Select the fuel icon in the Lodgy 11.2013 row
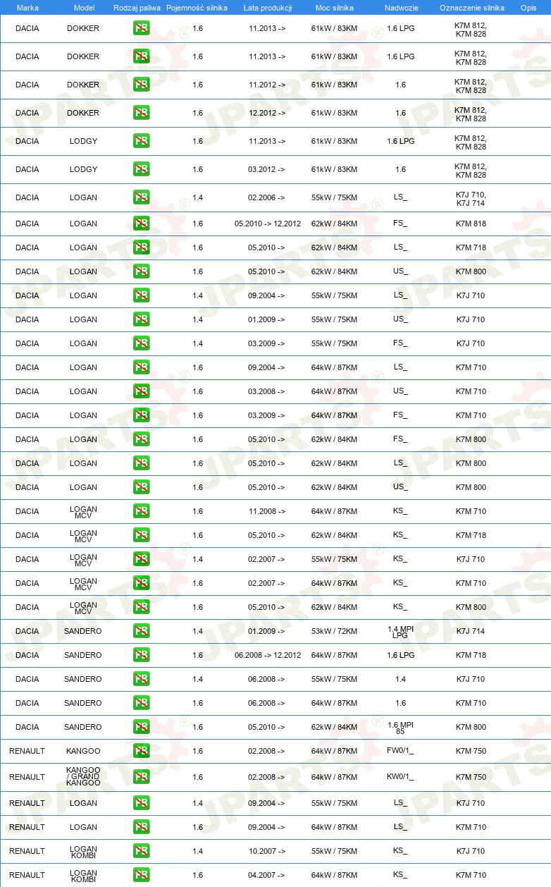The image size is (551, 887). click(x=141, y=141)
